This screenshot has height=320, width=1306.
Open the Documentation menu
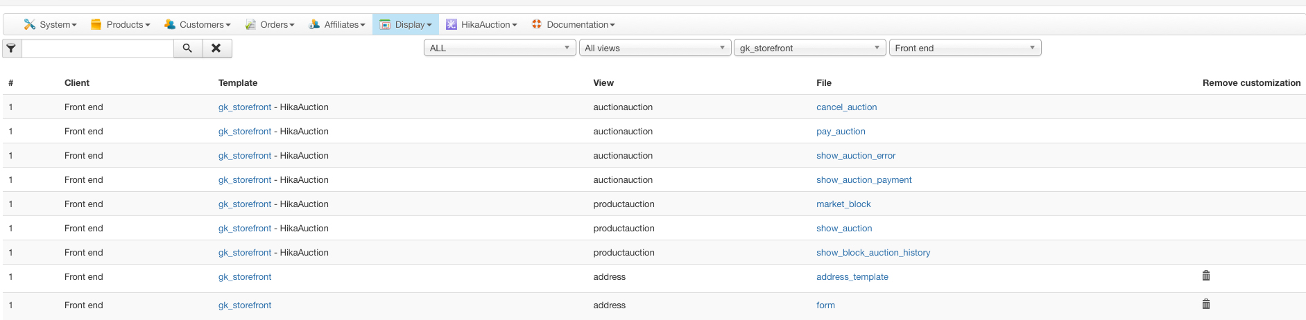click(x=574, y=25)
